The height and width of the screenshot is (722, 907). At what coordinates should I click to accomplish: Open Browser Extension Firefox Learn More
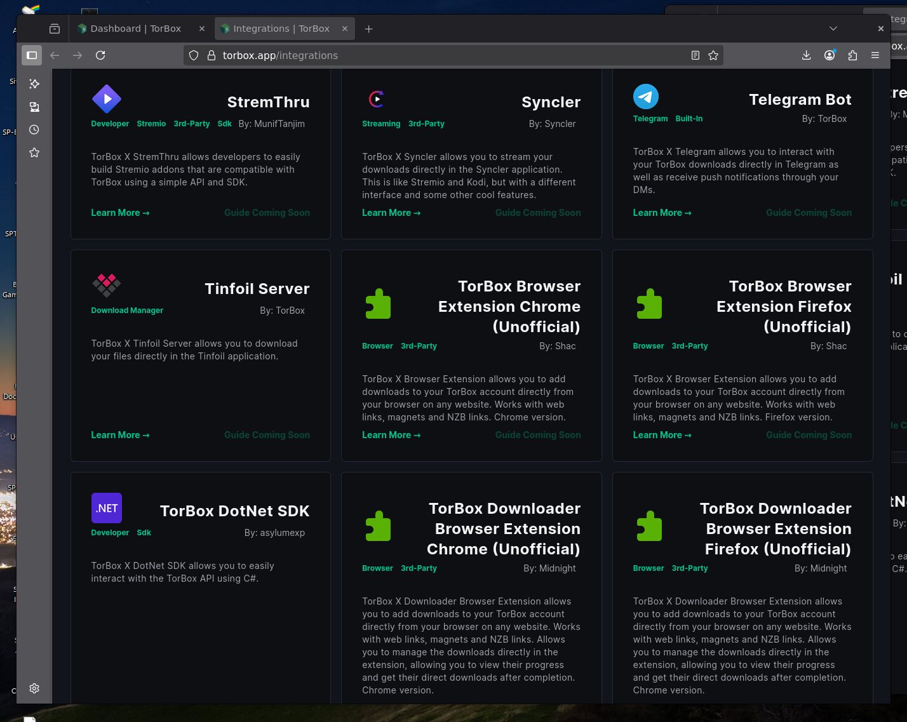coord(662,435)
